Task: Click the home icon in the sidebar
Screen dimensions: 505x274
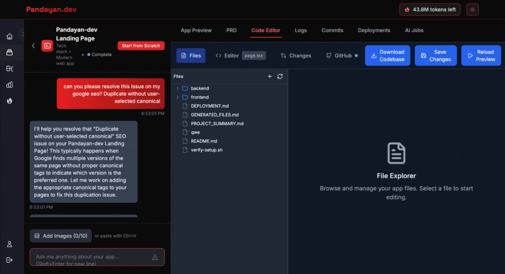Action: (9, 37)
